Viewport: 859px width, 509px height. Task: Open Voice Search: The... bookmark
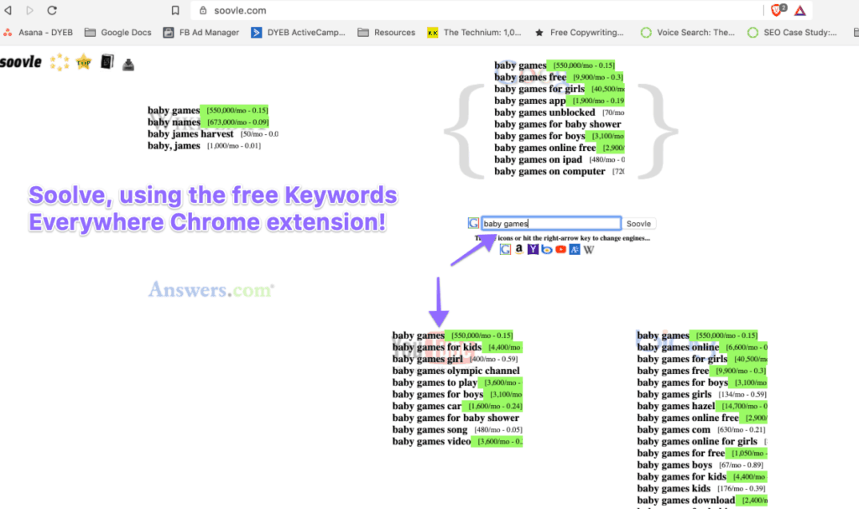[x=688, y=33]
